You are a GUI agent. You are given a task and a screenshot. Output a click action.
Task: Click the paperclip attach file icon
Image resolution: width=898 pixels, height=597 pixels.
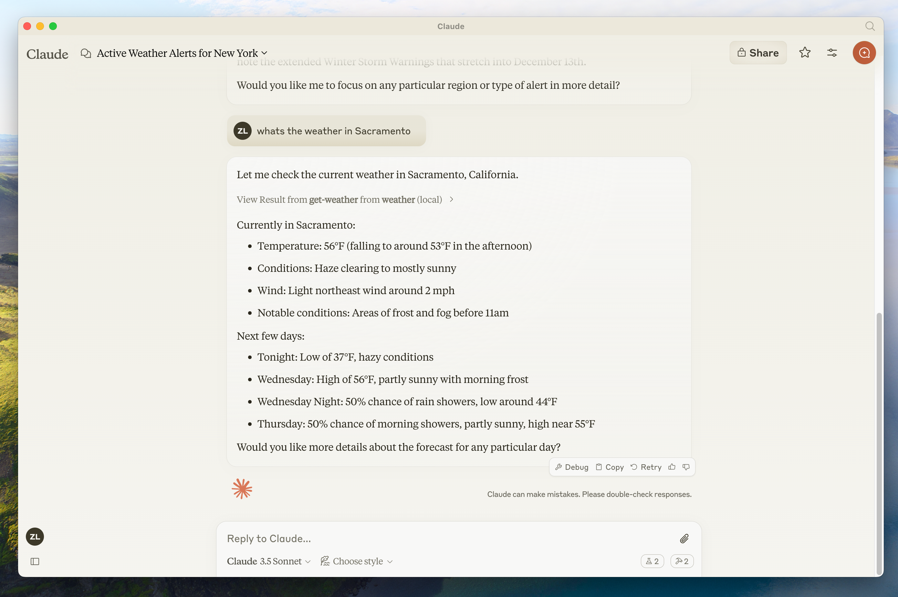pyautogui.click(x=684, y=538)
